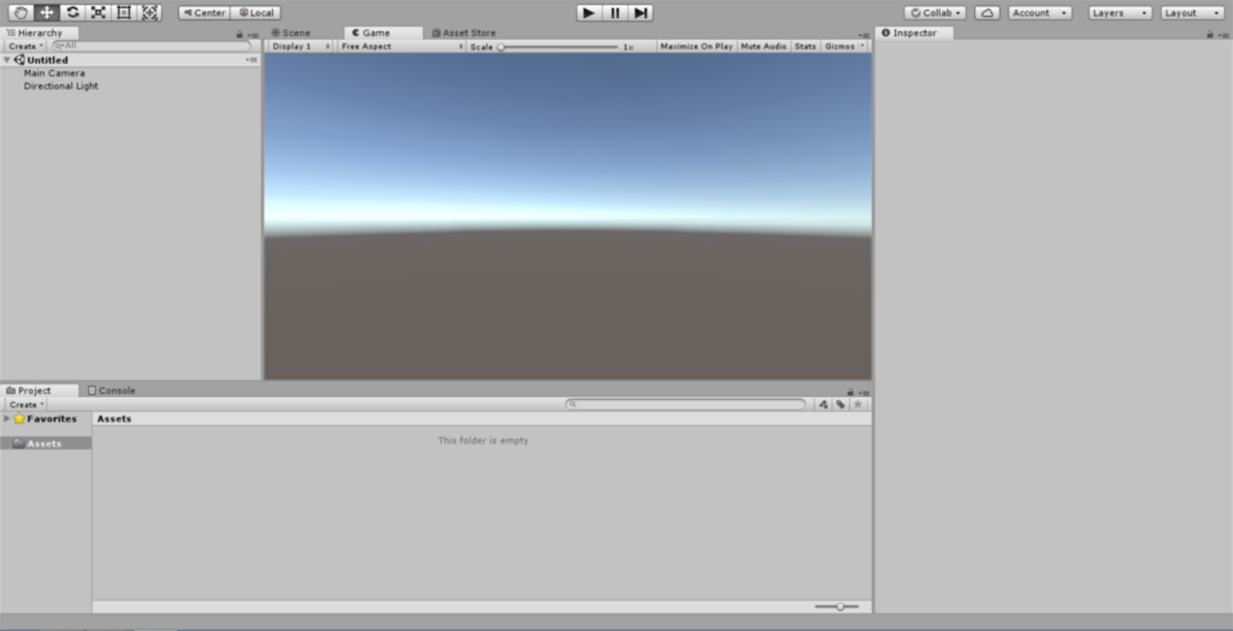Screen dimensions: 1233x631
Task: Pause the game playback
Action: (615, 12)
